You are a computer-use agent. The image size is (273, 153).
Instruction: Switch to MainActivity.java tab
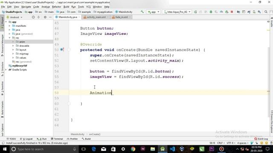[67, 17]
